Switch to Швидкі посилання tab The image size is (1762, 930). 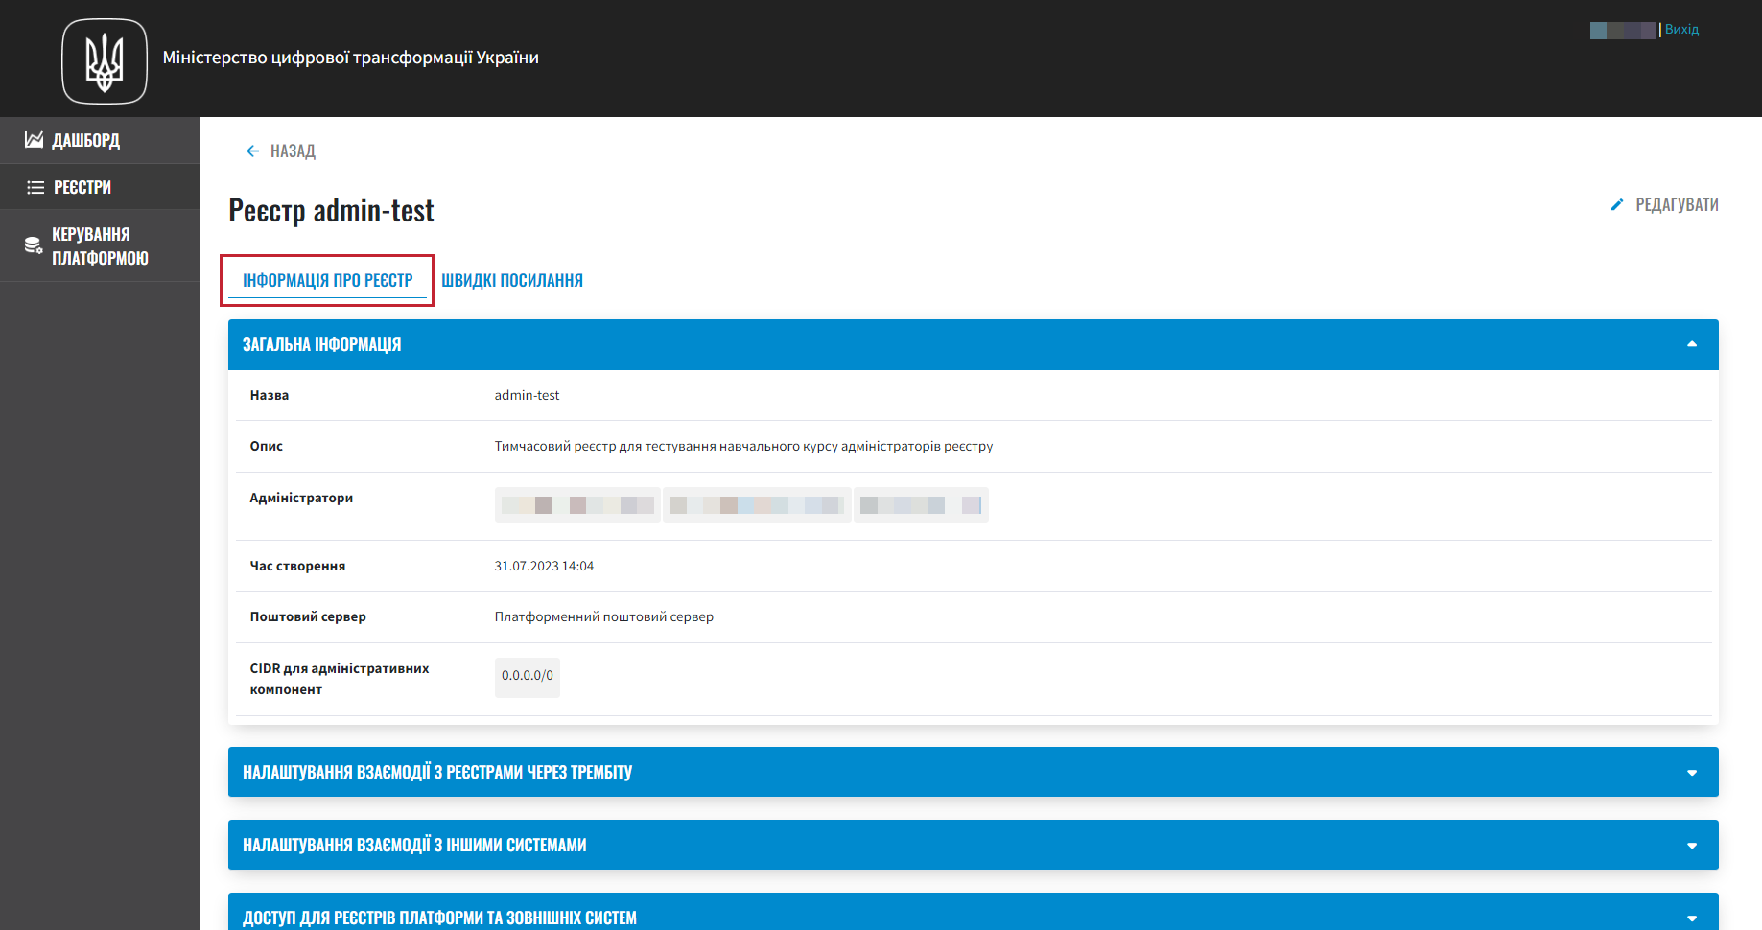coord(512,280)
